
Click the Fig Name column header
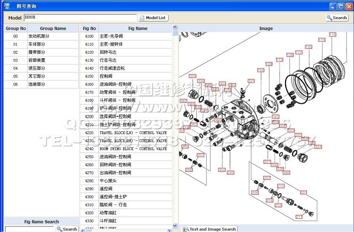(x=138, y=29)
